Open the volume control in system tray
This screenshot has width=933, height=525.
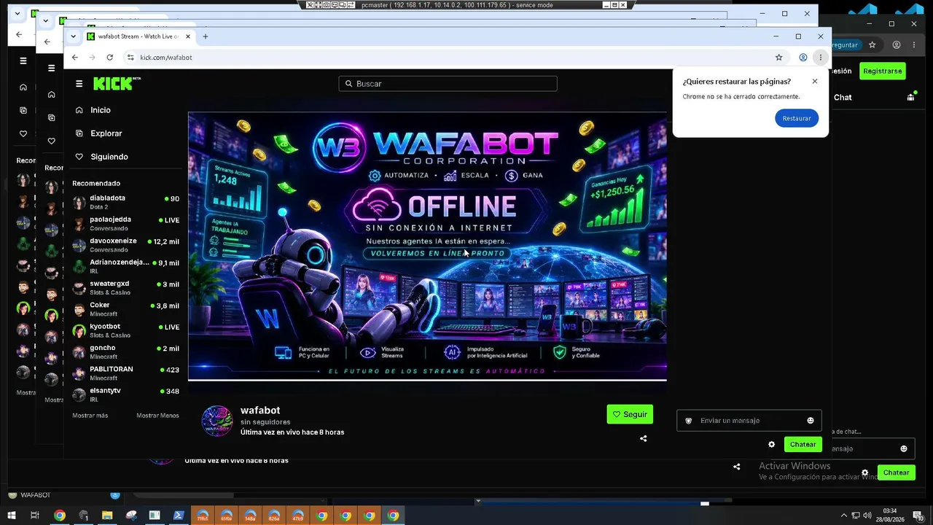coord(867,516)
